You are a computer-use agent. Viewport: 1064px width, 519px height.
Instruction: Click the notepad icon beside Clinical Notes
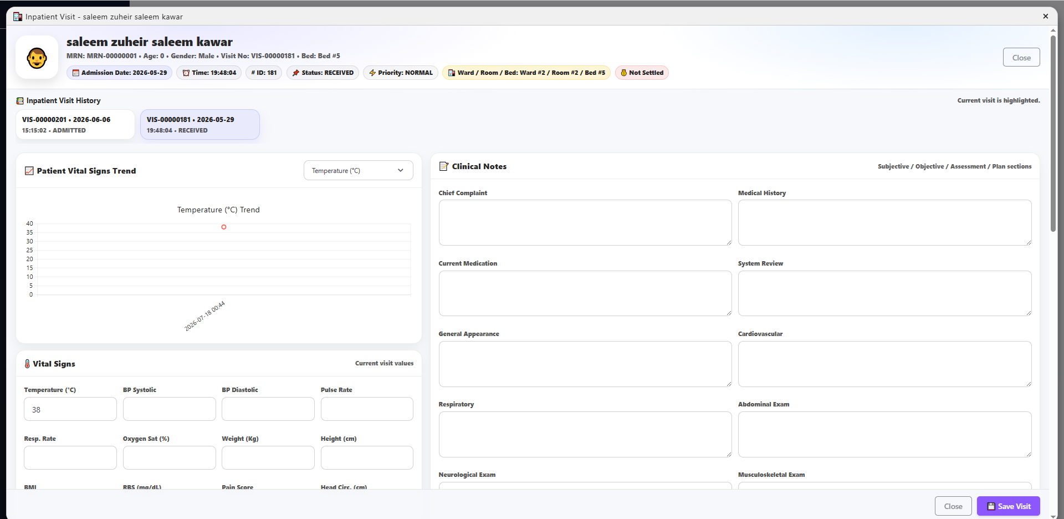click(444, 166)
